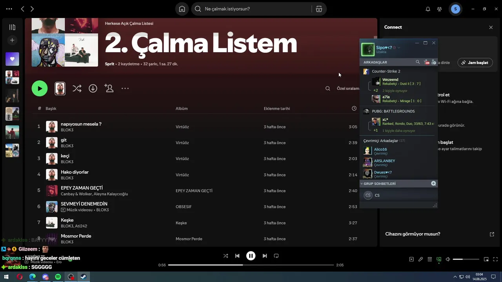
Task: Skip to the previous track
Action: [x=237, y=256]
